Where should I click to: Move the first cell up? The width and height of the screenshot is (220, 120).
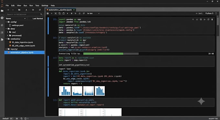(x=193, y=19)
